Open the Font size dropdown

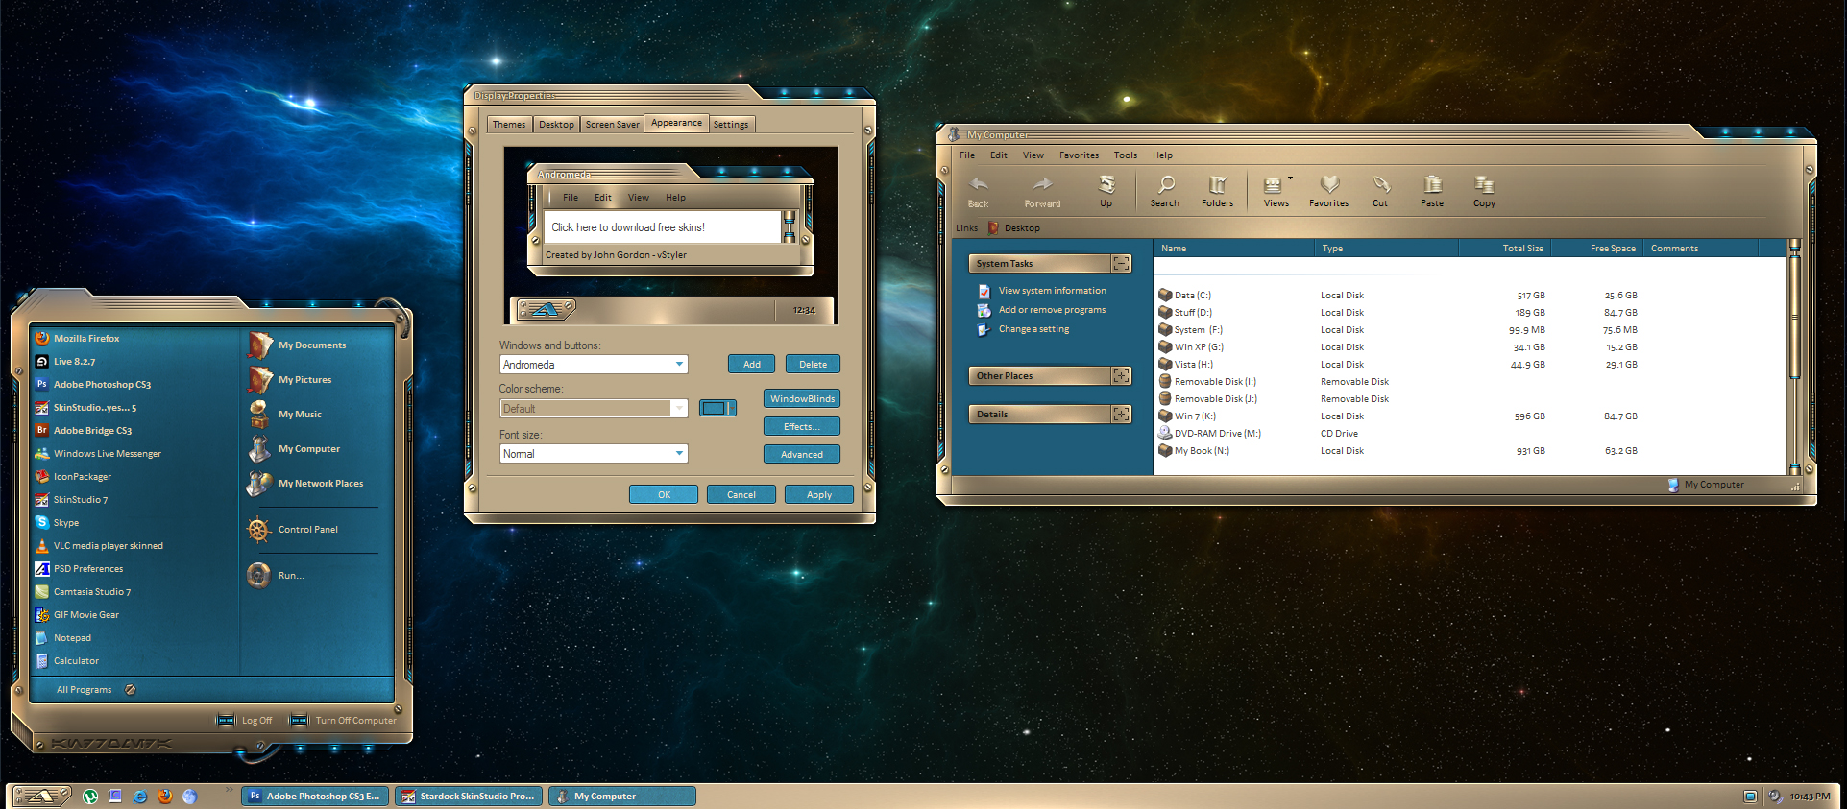tap(679, 453)
